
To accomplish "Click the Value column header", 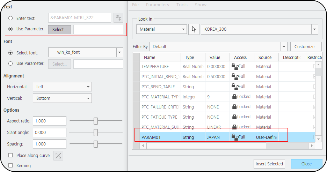I will point(218,57).
